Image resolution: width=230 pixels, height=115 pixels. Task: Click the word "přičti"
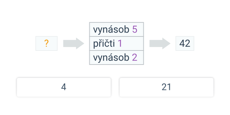(104, 44)
